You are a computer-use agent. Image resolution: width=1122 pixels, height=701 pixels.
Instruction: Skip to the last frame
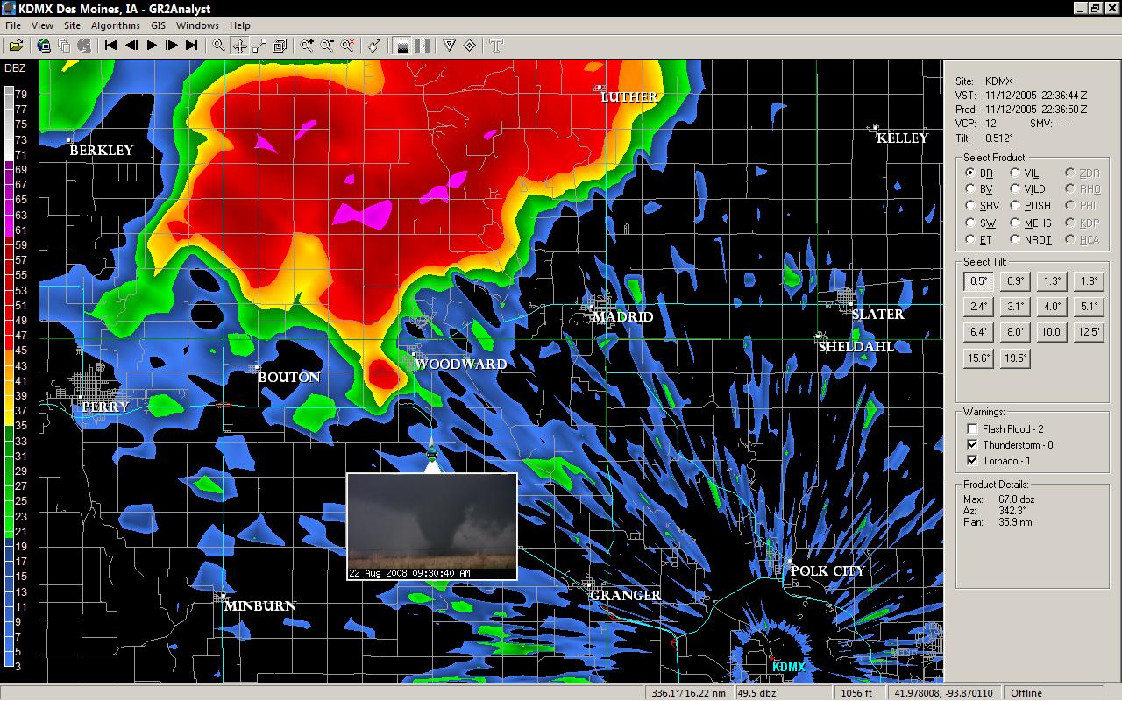192,46
